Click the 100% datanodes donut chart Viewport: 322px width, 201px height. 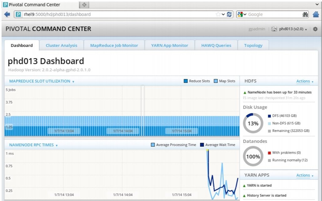[x=253, y=156]
